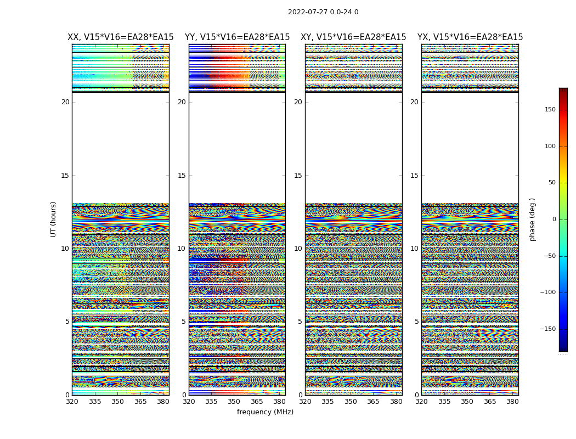
Task: Click the phase (deg.) colorbar label
Action: [533, 219]
